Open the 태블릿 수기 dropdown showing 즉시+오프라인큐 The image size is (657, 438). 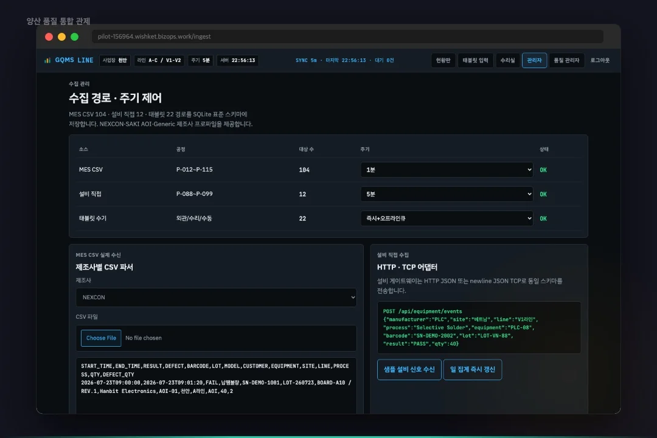pos(447,218)
